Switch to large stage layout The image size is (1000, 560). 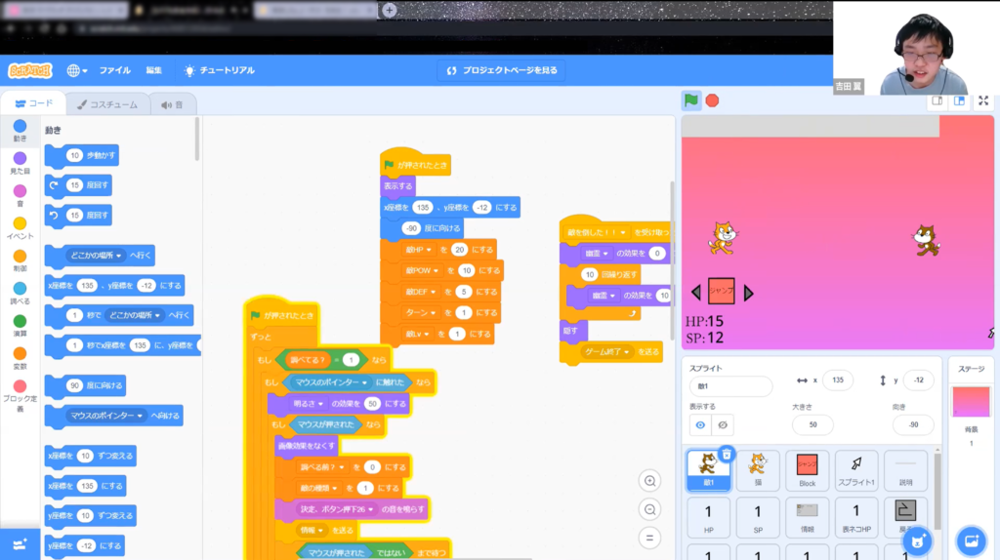(x=959, y=100)
